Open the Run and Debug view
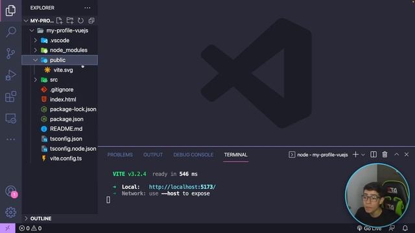Viewport: 415px width, 233px height. [10, 75]
